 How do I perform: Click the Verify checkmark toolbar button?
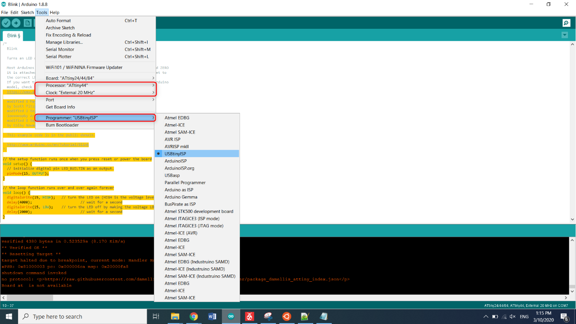(x=6, y=23)
